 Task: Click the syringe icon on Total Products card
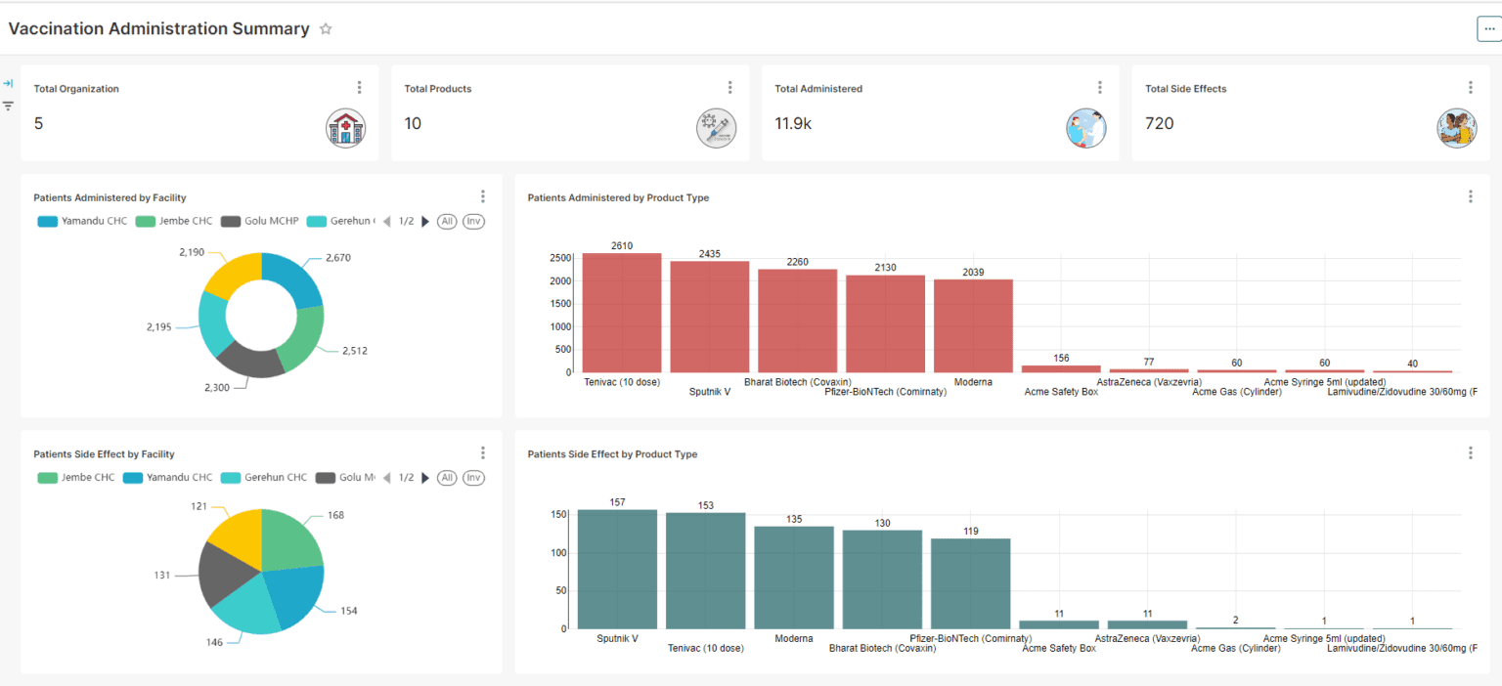pyautogui.click(x=717, y=127)
